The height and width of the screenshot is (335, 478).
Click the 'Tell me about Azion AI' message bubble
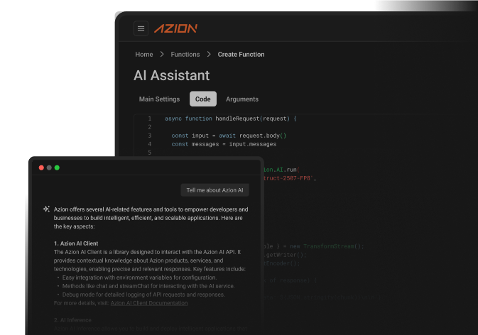(215, 190)
